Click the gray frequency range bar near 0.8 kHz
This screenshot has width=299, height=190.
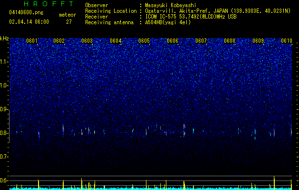[10, 126]
